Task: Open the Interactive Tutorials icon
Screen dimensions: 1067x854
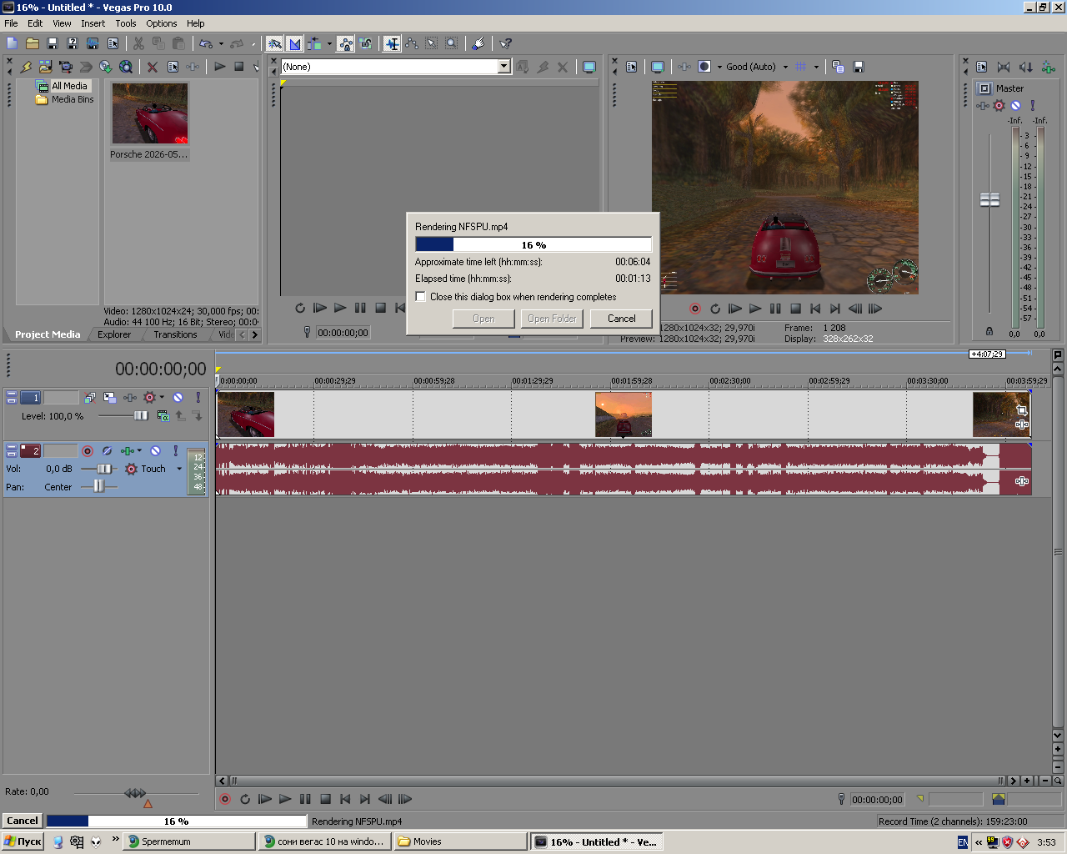Action: pos(478,43)
